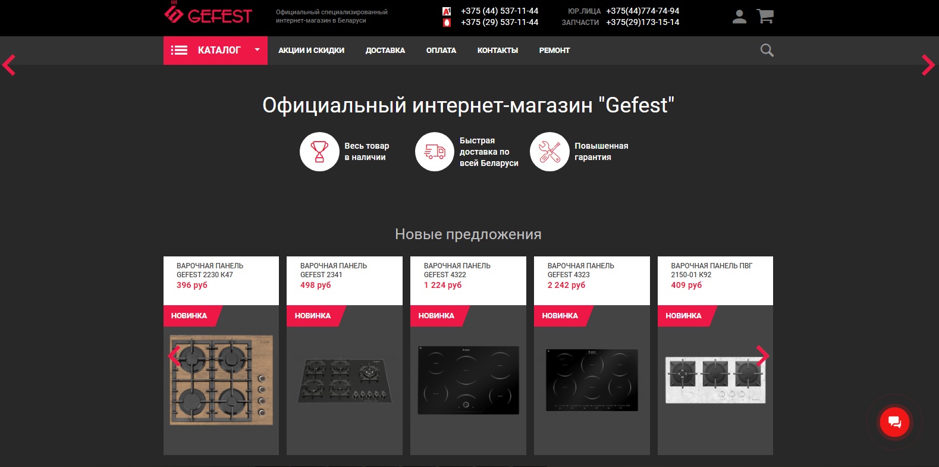Call phone +375 (29) 537-11-44
Viewport: 939px width, 467px height.
(500, 22)
